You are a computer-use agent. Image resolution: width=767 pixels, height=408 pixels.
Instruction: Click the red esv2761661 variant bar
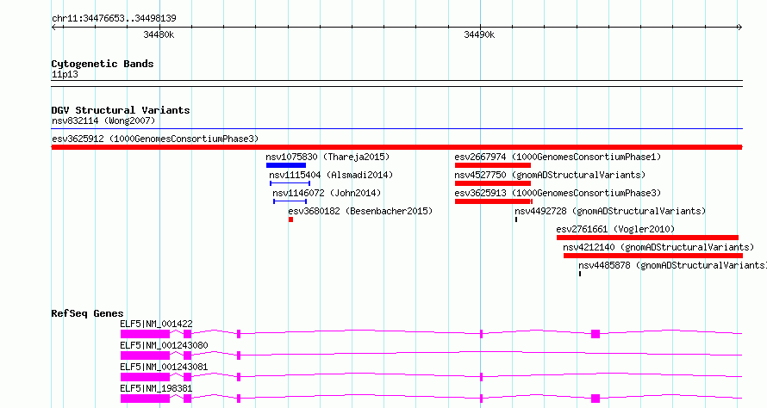pos(648,238)
